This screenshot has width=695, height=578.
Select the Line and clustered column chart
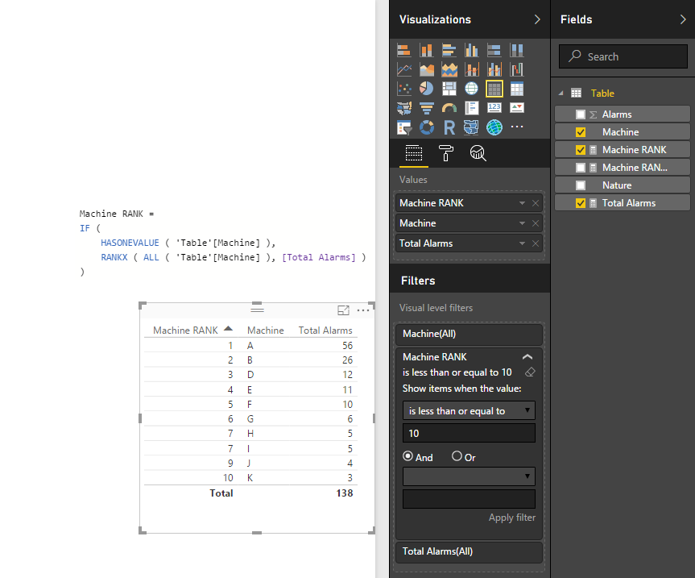[494, 69]
